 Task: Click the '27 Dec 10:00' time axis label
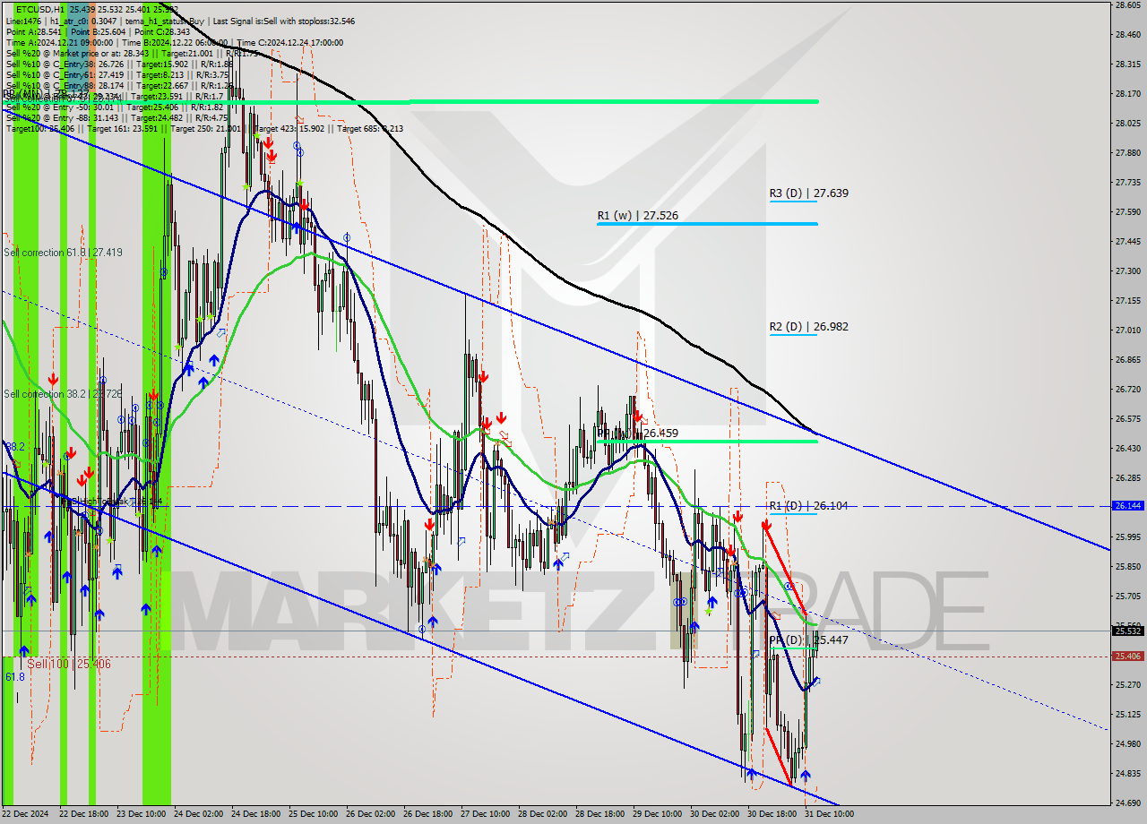tap(485, 814)
